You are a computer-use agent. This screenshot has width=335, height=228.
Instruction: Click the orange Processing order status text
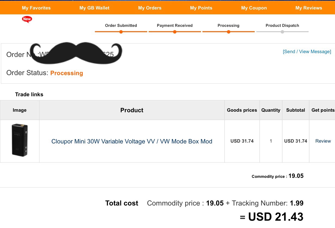pos(67,73)
